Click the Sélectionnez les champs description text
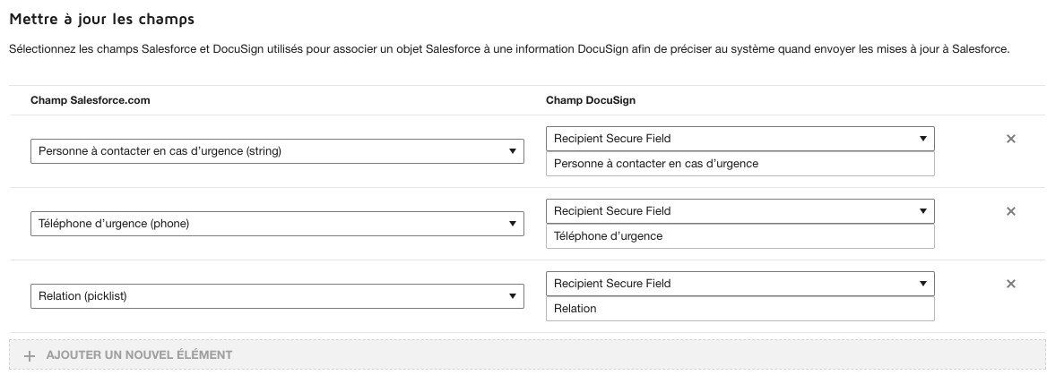1064x392 pixels. pos(509,48)
